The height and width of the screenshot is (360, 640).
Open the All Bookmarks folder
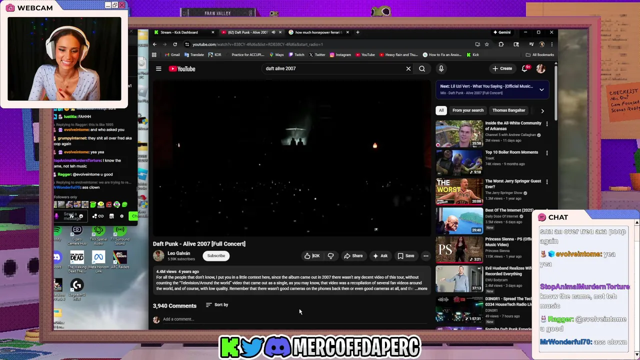pyautogui.click(x=540, y=54)
